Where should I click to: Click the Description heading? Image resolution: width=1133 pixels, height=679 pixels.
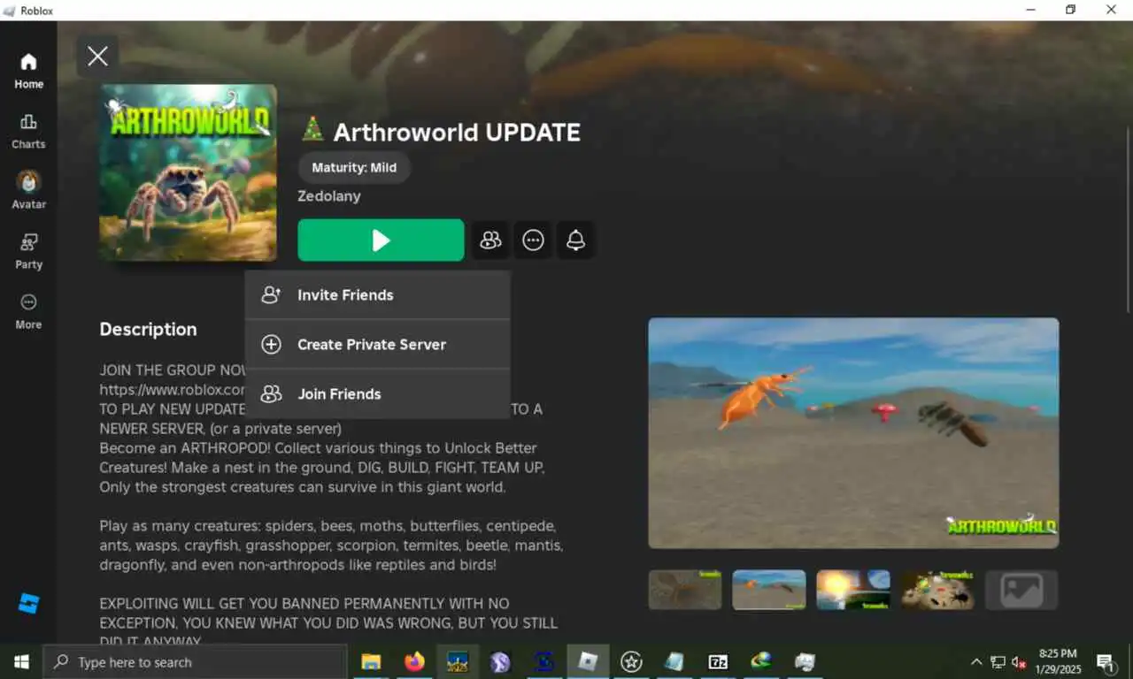point(148,329)
